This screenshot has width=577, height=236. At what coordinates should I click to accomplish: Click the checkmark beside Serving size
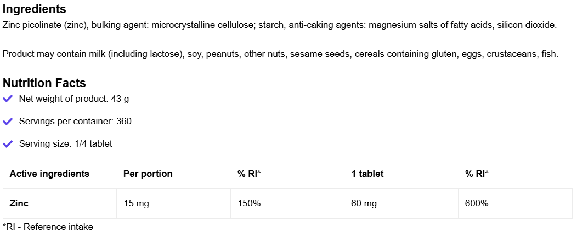[8, 144]
